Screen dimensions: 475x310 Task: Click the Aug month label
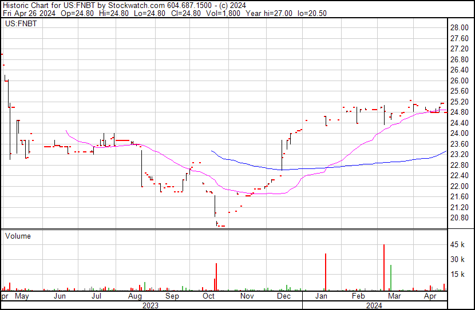tap(135, 296)
